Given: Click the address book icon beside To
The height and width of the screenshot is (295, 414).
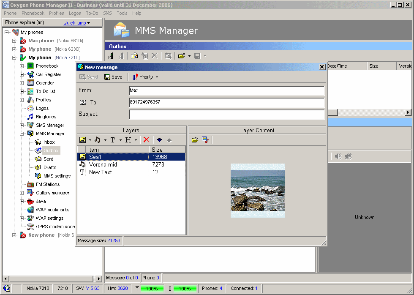Looking at the screenshot, I should (x=83, y=102).
